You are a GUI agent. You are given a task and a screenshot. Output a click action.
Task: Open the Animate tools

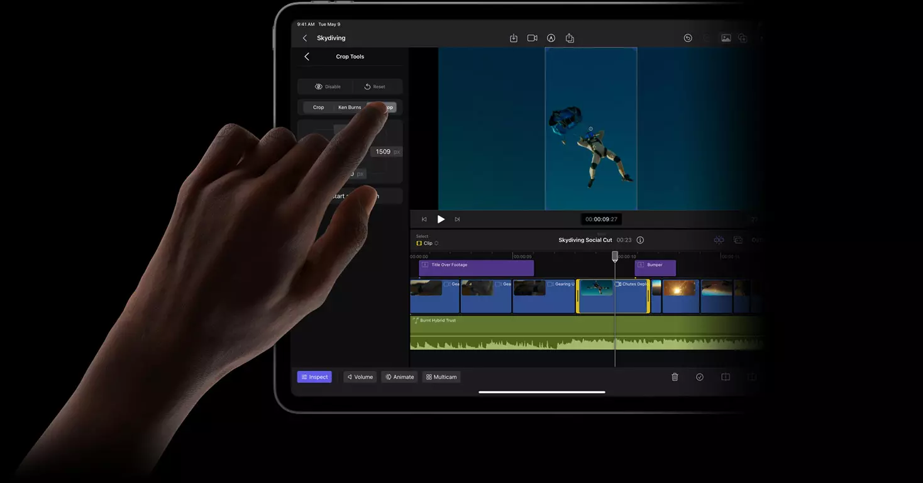[x=400, y=377]
